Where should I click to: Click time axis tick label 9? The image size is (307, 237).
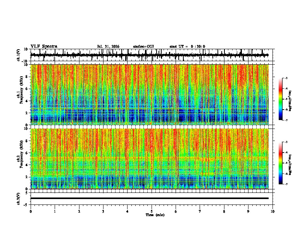(x=248, y=211)
